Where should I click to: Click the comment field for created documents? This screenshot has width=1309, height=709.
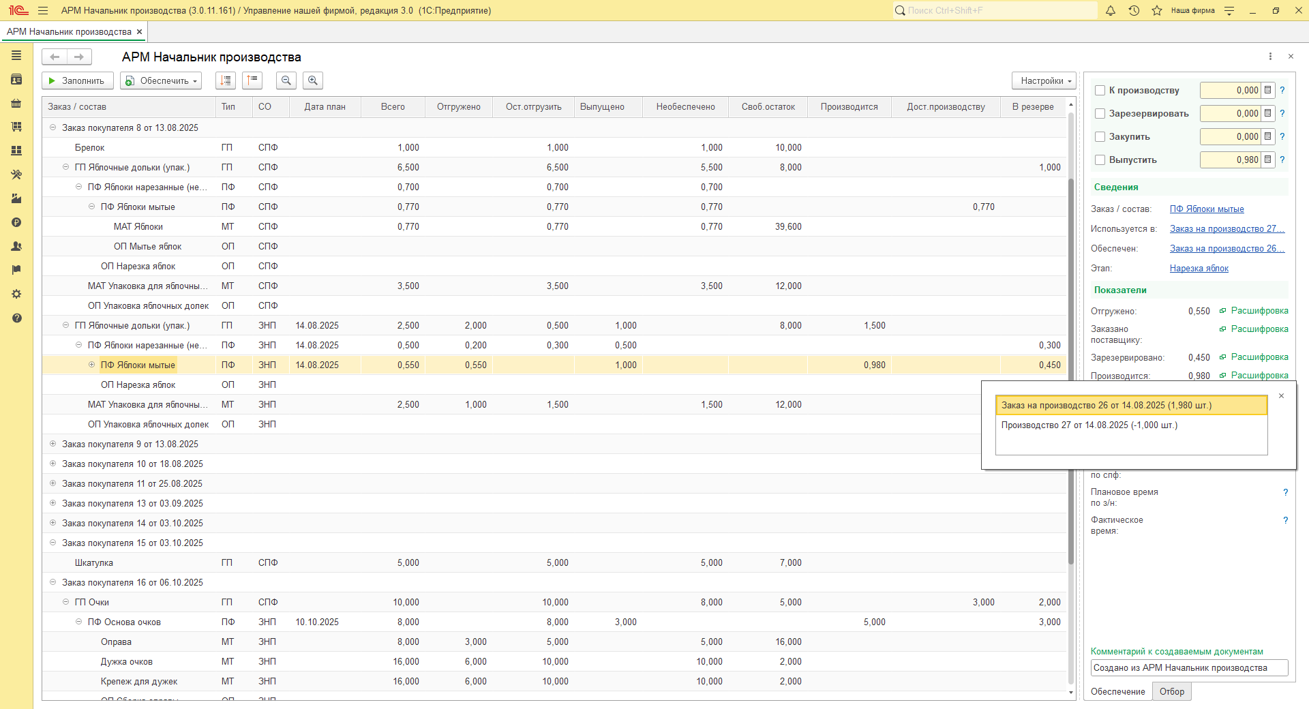click(x=1189, y=668)
